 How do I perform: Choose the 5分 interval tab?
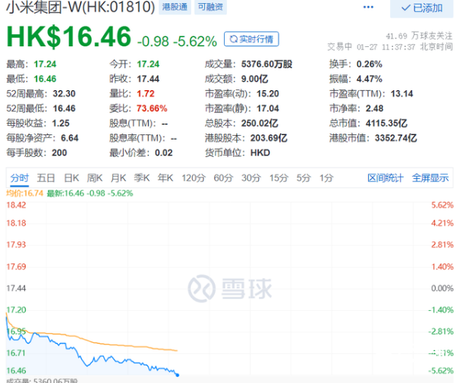[x=304, y=178]
